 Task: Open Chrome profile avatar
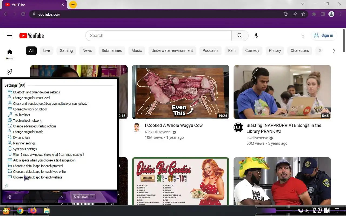[x=331, y=14]
